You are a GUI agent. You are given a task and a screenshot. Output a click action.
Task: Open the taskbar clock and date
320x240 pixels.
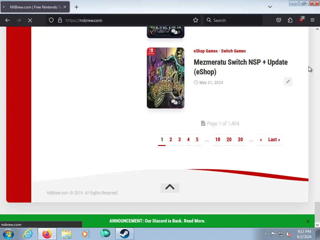pyautogui.click(x=304, y=234)
